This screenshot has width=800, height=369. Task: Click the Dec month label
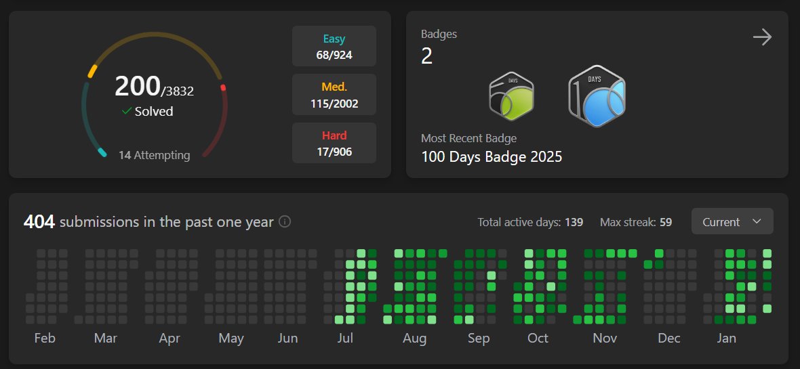(669, 339)
